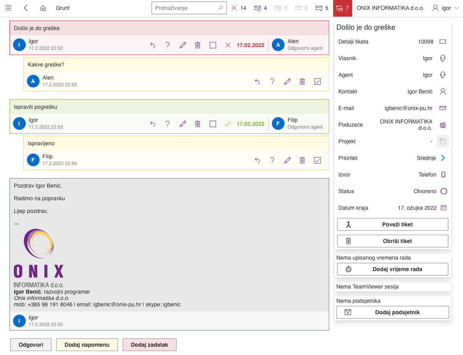Click question mark on 'Ispraviti pogrešku' task

point(168,124)
